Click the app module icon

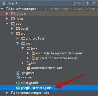pos(13,24)
